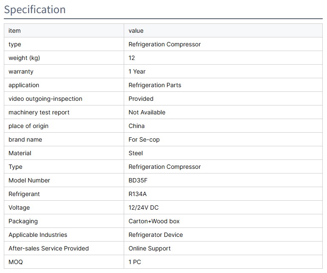Click the video outgoing-inspection label

tap(45, 99)
